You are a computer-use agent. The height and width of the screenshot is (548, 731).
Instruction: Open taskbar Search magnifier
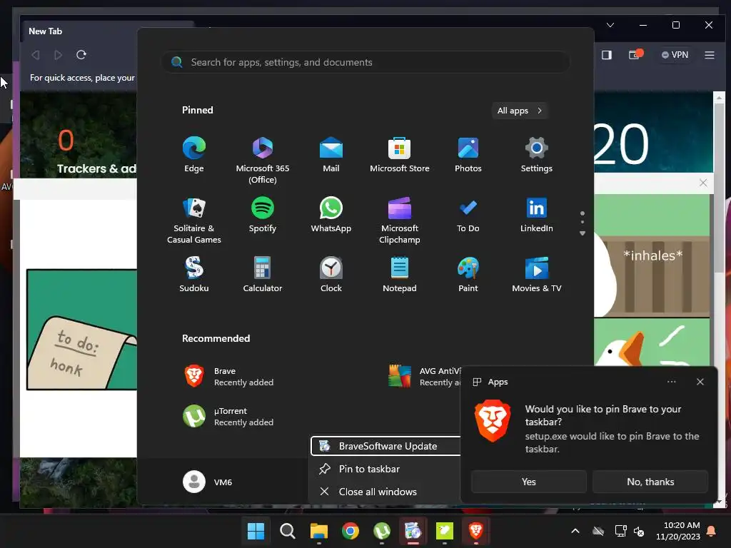(x=288, y=531)
